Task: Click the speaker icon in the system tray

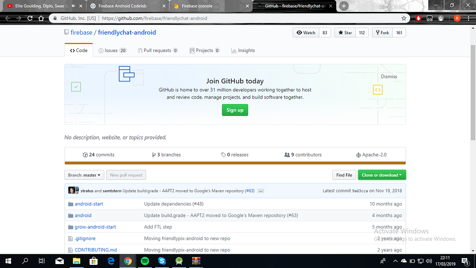Action: click(429, 261)
